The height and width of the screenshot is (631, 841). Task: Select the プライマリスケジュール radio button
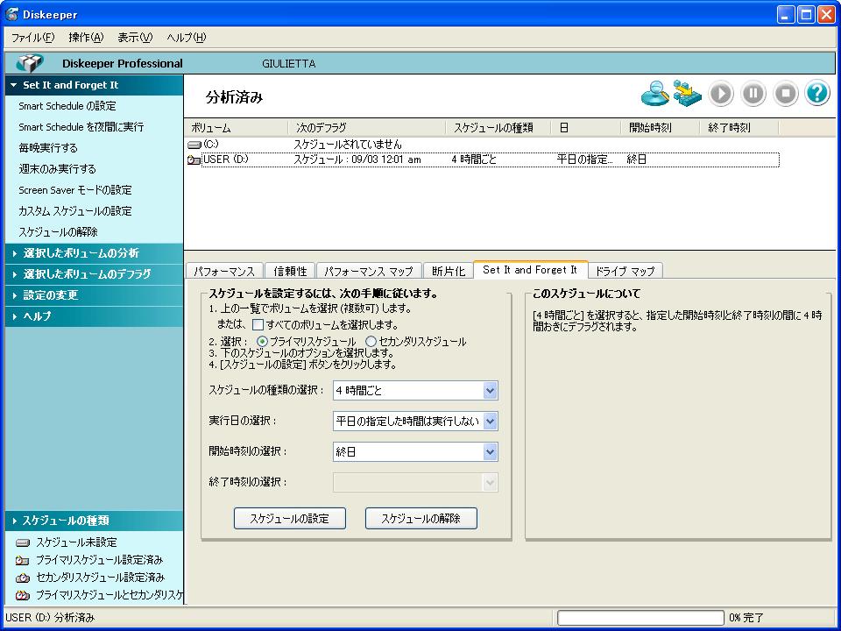262,341
